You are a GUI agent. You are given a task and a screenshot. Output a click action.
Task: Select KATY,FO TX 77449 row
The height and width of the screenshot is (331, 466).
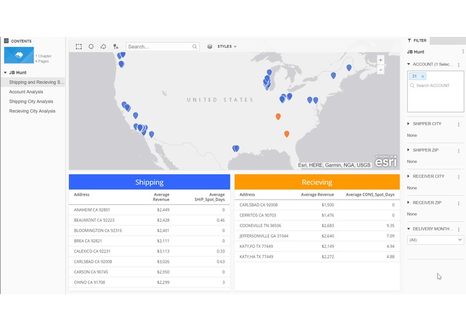[x=316, y=247]
